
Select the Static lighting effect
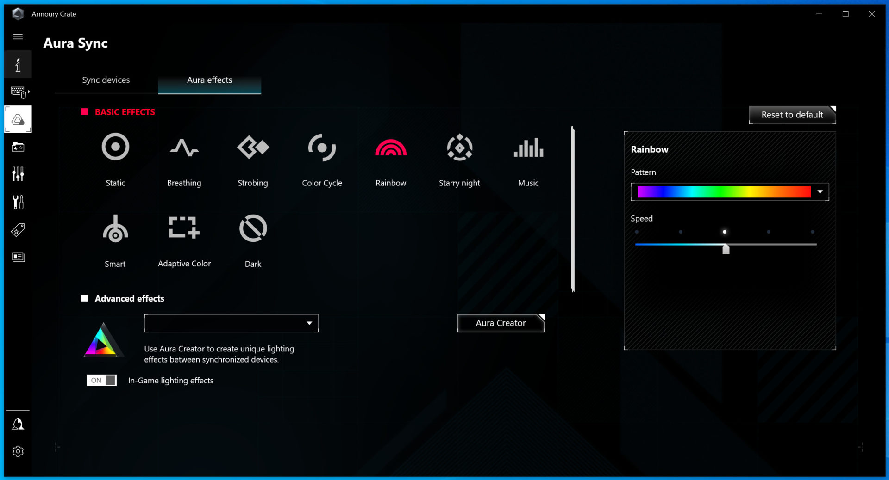115,148
